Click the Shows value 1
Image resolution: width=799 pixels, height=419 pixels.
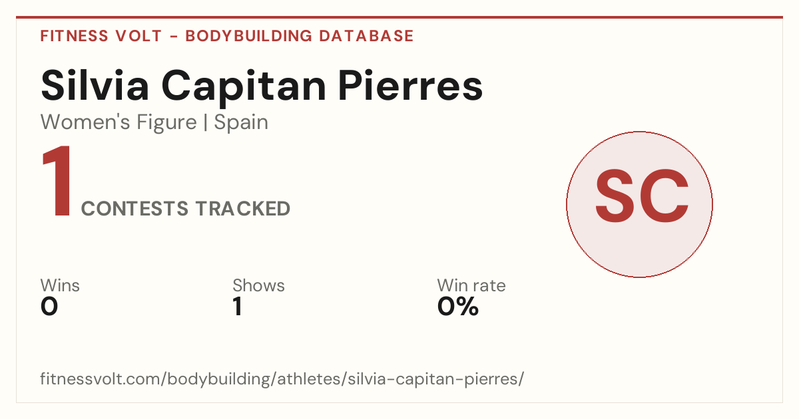[237, 307]
